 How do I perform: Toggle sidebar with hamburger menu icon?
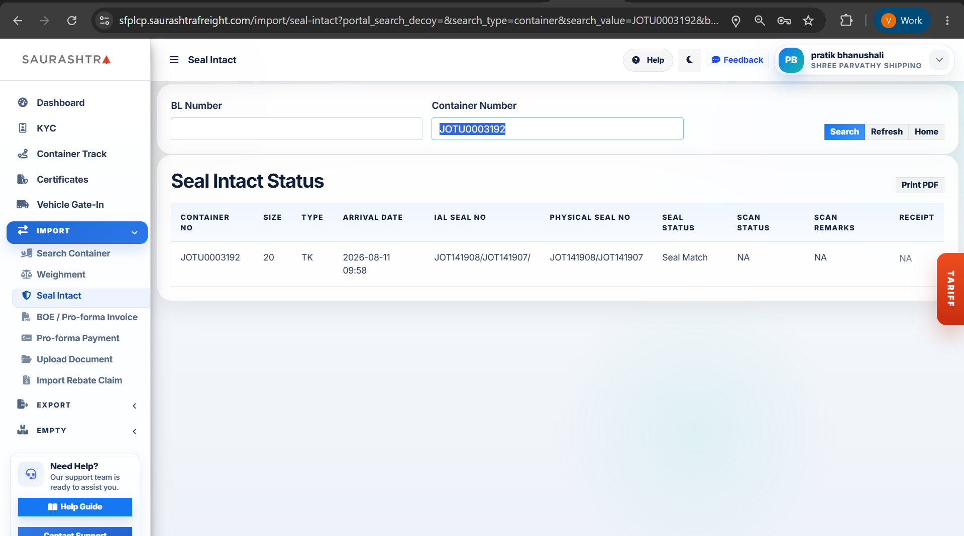(174, 60)
